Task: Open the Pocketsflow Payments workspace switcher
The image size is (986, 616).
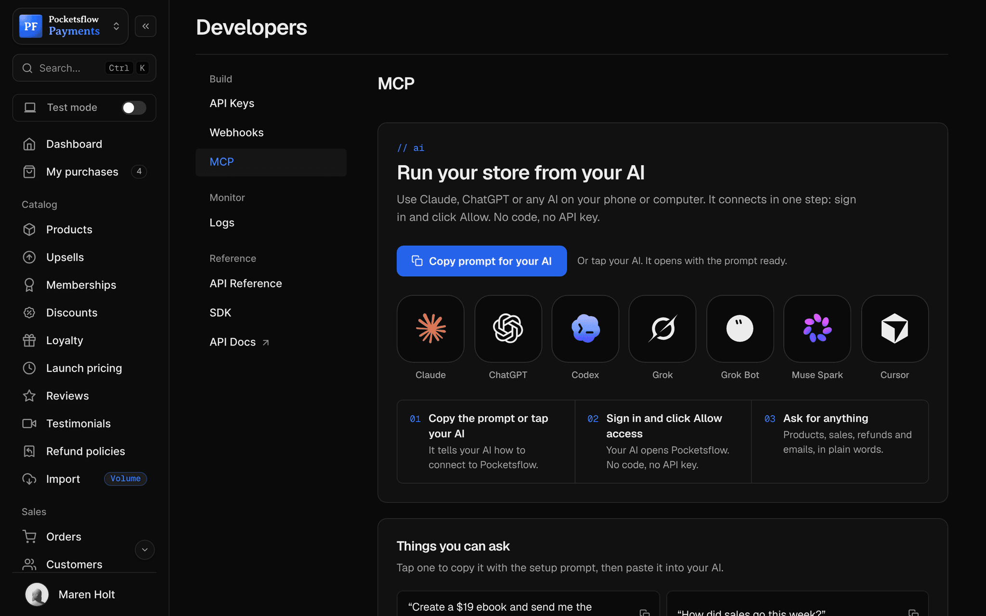Action: click(70, 26)
